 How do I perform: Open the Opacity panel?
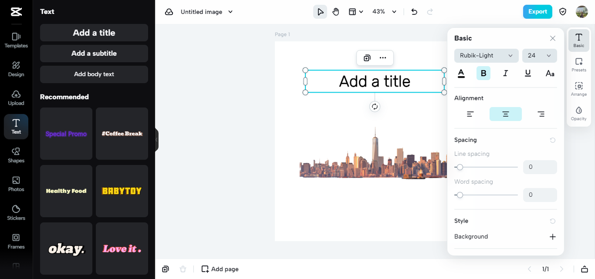coord(579,113)
